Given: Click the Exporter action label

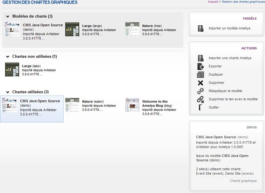Looking at the screenshot, I should click(215, 66).
